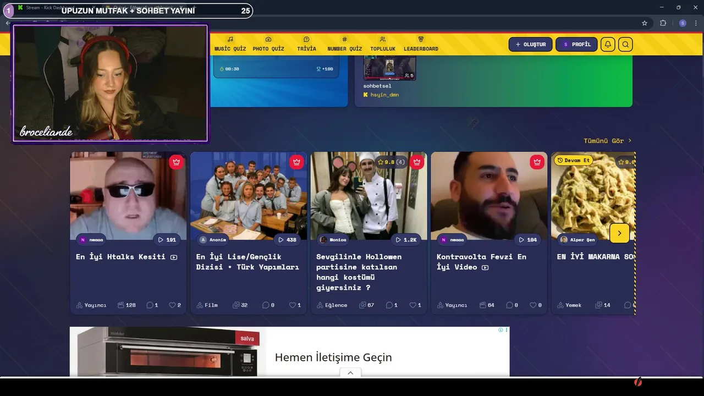Open the En İyi Htalks Kesiti thumbnail
This screenshot has height=396, width=704.
tap(128, 196)
